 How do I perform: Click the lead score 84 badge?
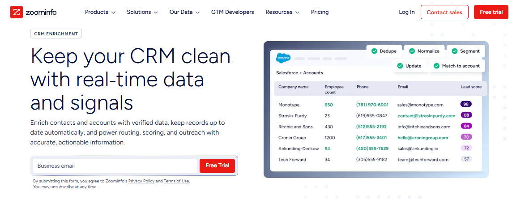click(466, 126)
